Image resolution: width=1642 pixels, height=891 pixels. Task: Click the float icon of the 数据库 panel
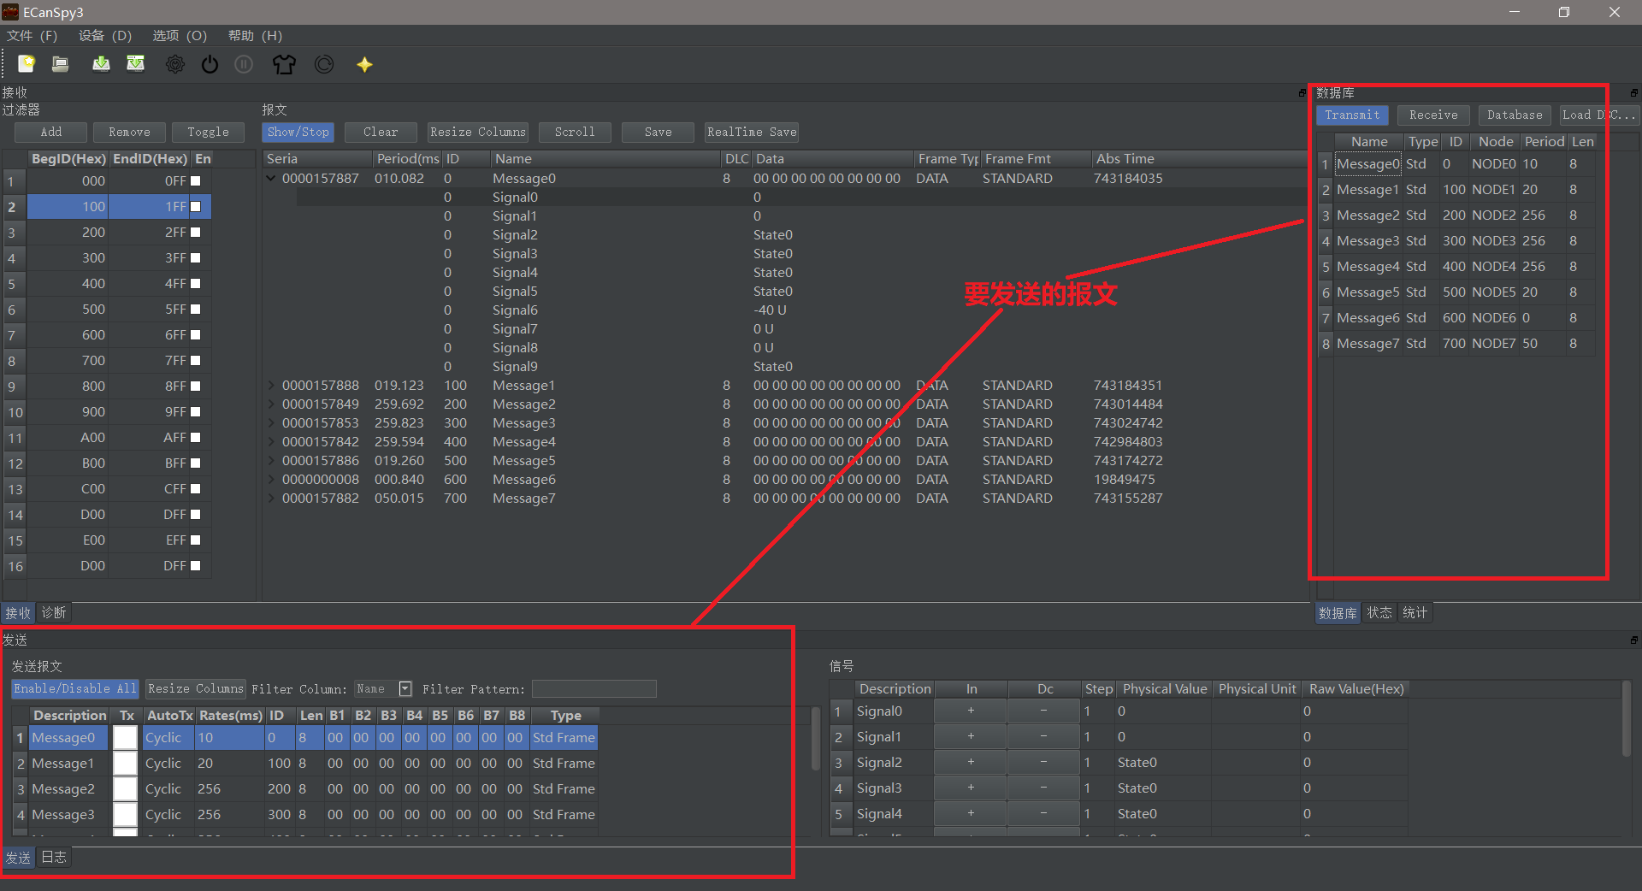(x=1633, y=92)
